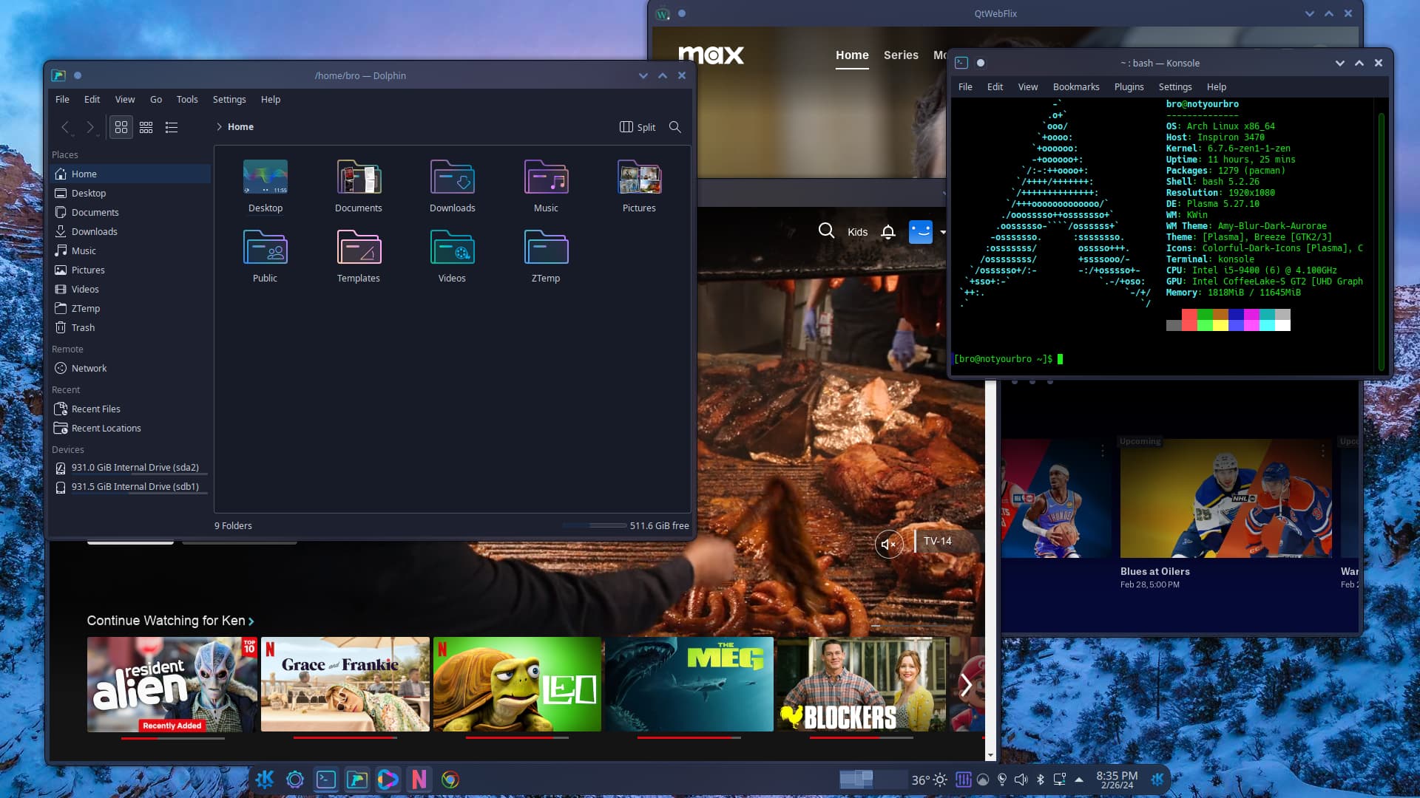Click the Max logo in QtWebFlix
This screenshot has height=798, width=1420.
coord(711,55)
